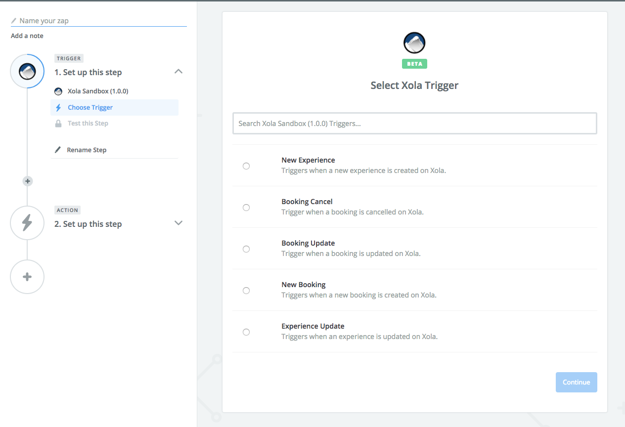This screenshot has width=625, height=427.
Task: Click the Add a note link
Action: tap(27, 36)
